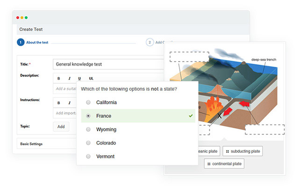Click the continental plate label button
Image resolution: width=299 pixels, height=191 pixels.
click(x=224, y=164)
